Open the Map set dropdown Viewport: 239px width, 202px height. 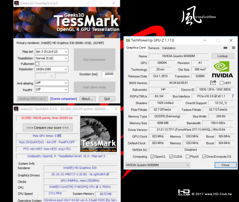[52, 52]
